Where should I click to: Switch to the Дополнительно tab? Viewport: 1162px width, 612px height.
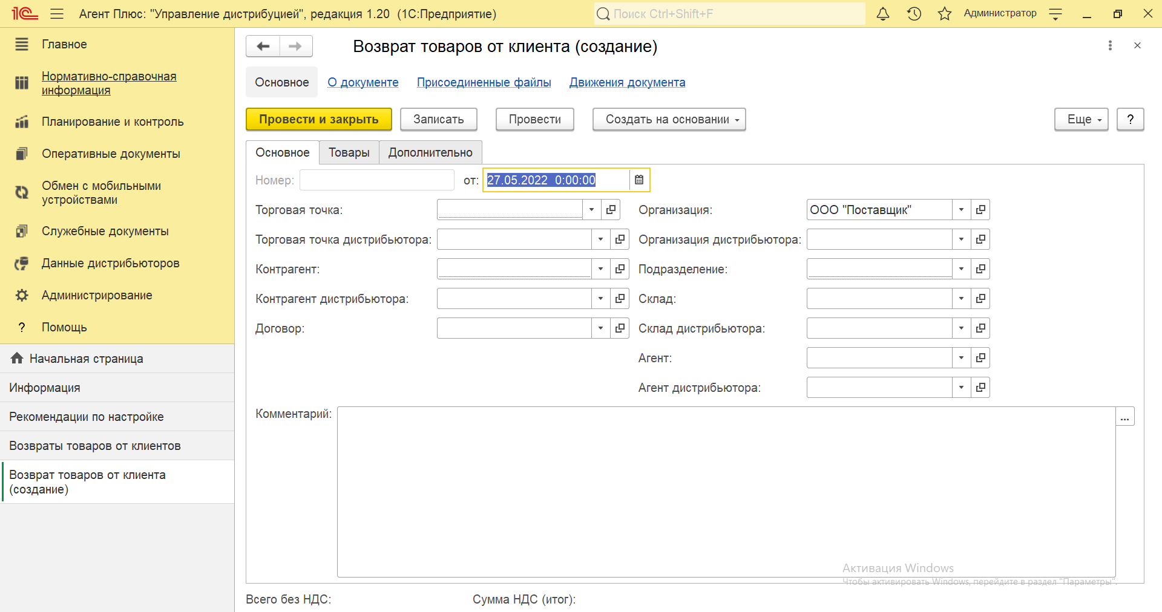coord(430,152)
